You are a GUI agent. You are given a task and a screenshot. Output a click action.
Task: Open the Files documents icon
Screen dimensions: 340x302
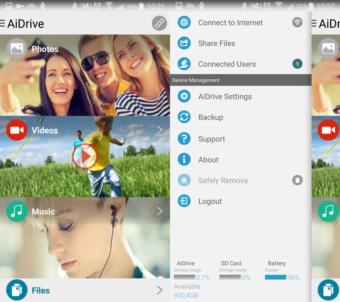click(17, 290)
